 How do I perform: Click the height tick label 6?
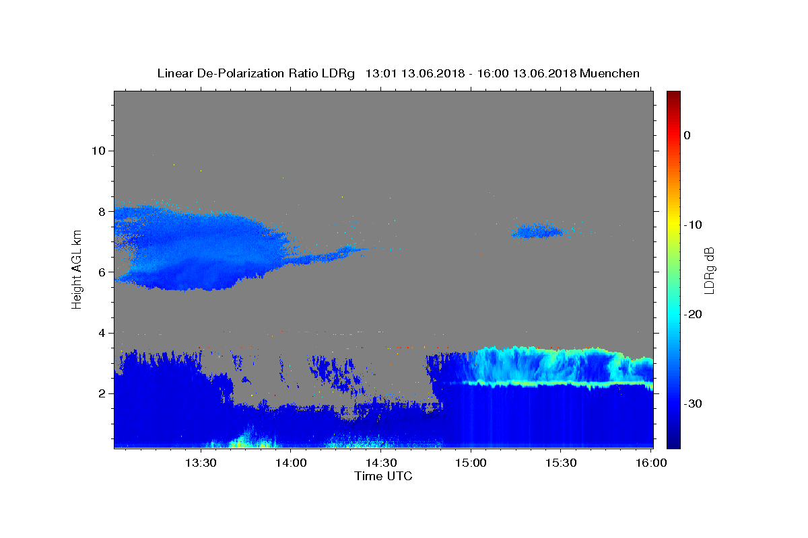click(x=100, y=272)
